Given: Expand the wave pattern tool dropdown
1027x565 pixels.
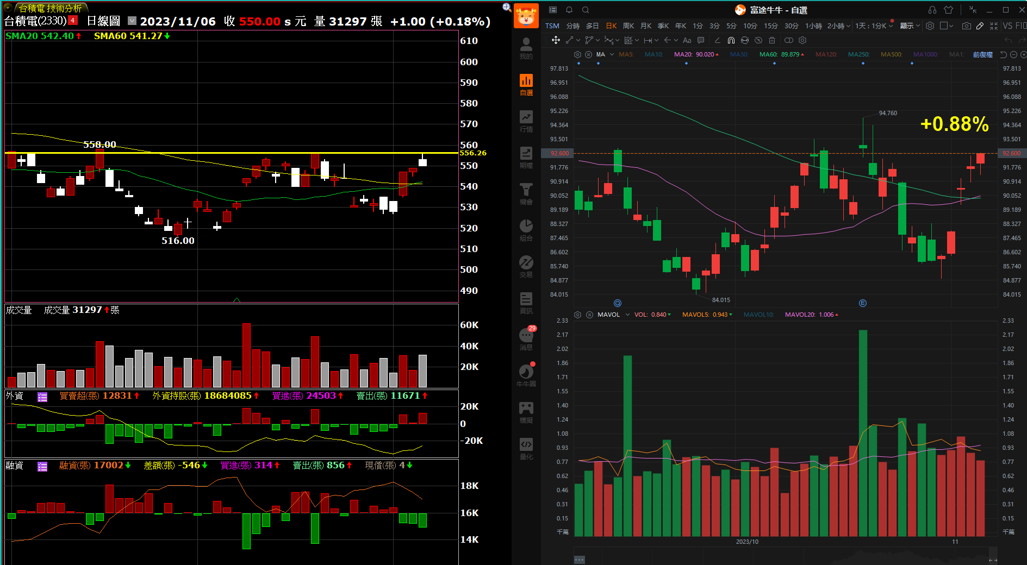Looking at the screenshot, I should pos(617,40).
